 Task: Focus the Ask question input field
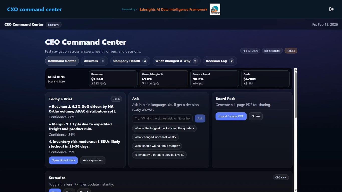click(x=162, y=118)
